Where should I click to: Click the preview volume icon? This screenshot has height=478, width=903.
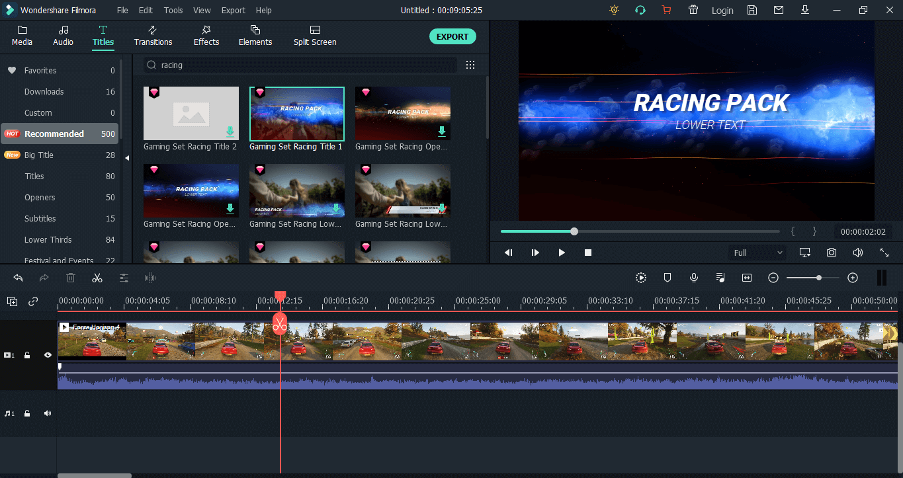858,253
